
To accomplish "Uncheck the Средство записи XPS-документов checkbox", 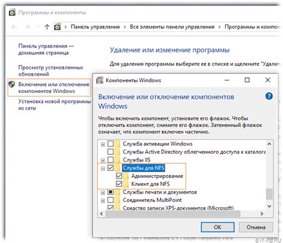I will pyautogui.click(x=110, y=208).
